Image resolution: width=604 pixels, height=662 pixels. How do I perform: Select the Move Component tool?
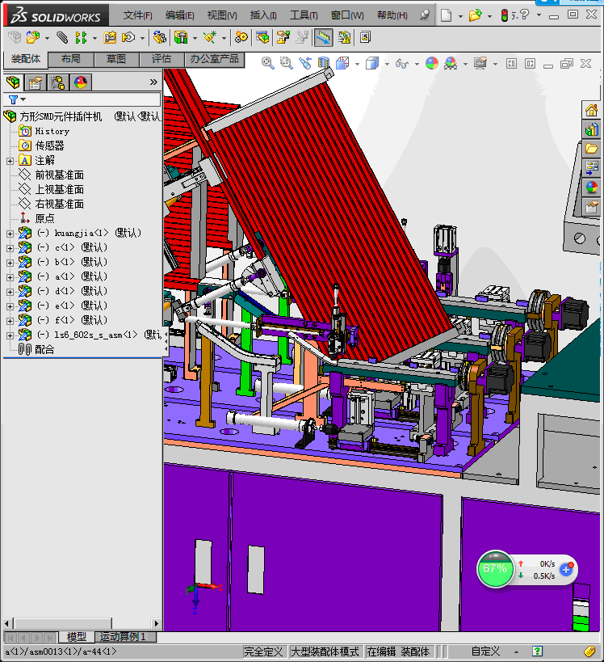coord(128,37)
